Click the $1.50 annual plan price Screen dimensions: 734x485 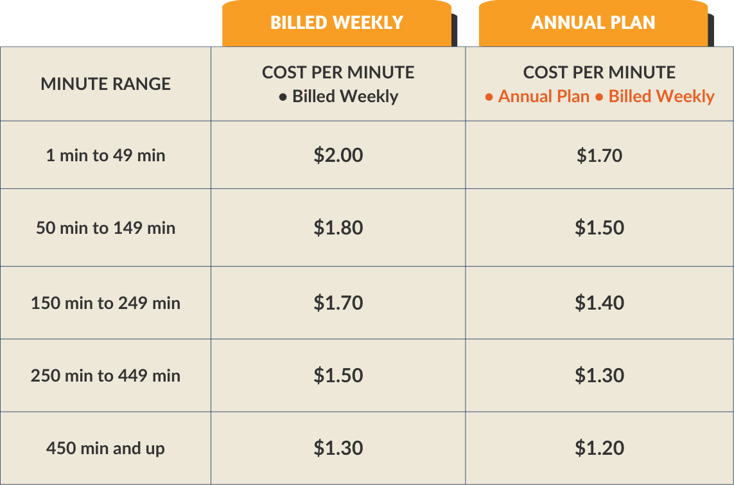599,227
